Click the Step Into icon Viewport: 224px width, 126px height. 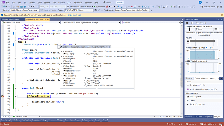click(142, 6)
